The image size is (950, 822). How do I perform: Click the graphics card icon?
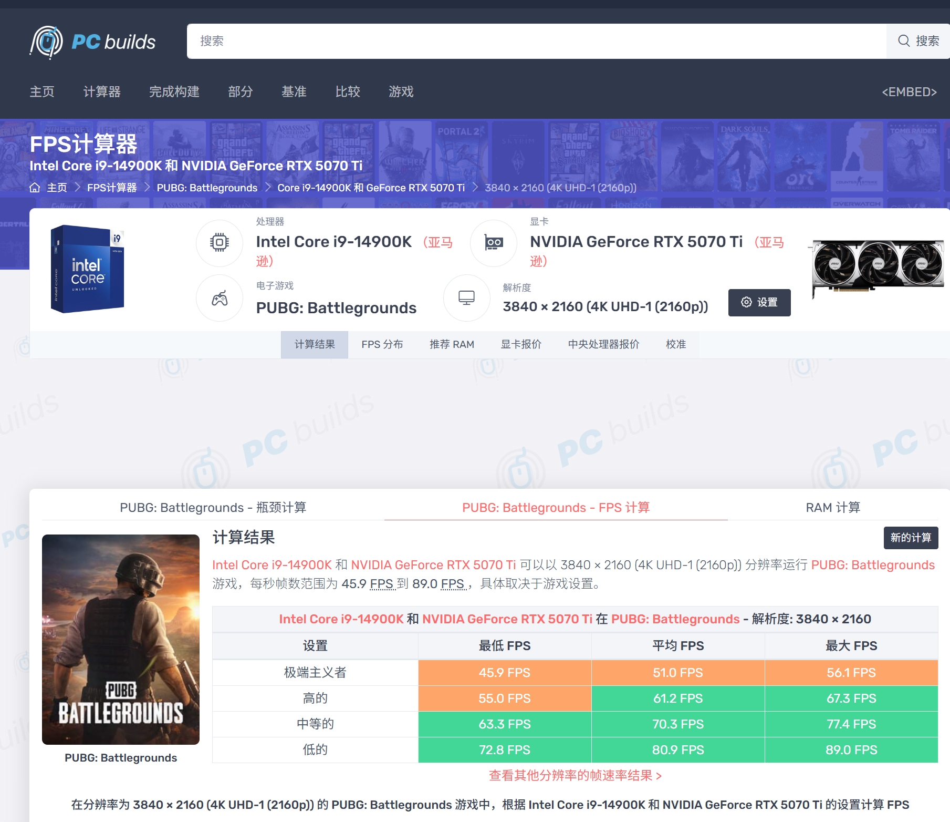click(x=494, y=243)
